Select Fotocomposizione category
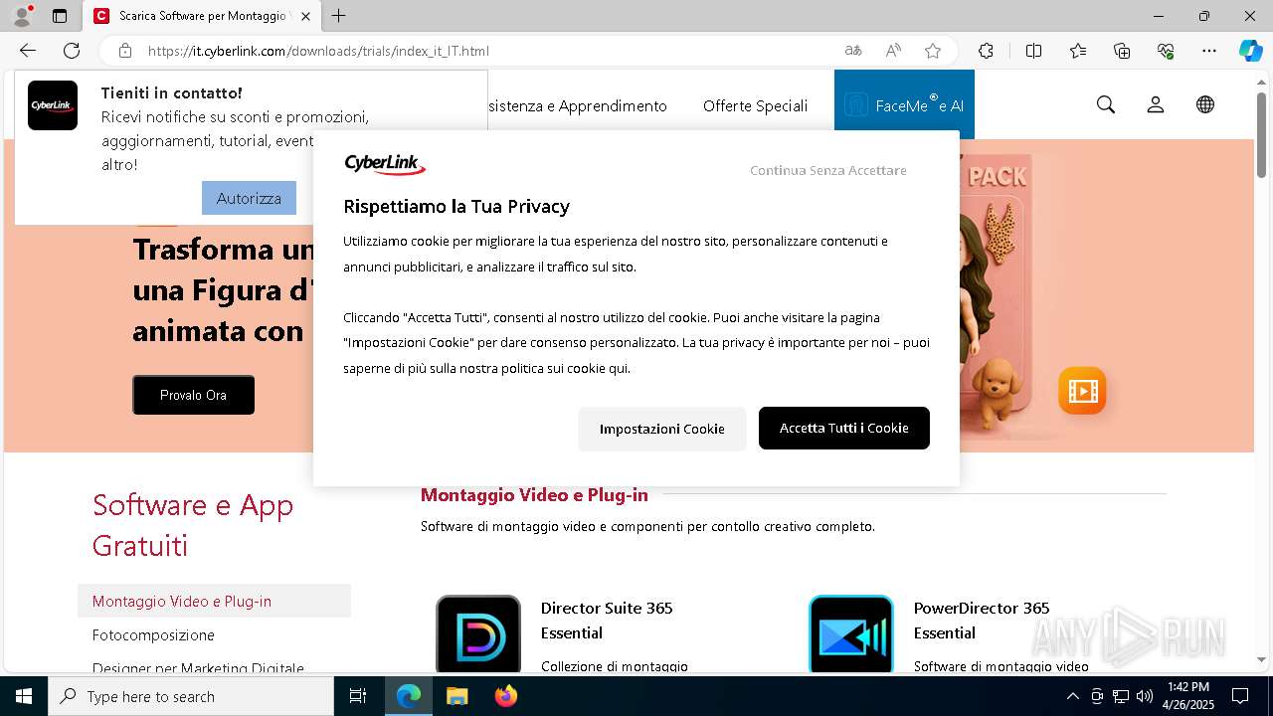The width and height of the screenshot is (1273, 716). click(153, 634)
